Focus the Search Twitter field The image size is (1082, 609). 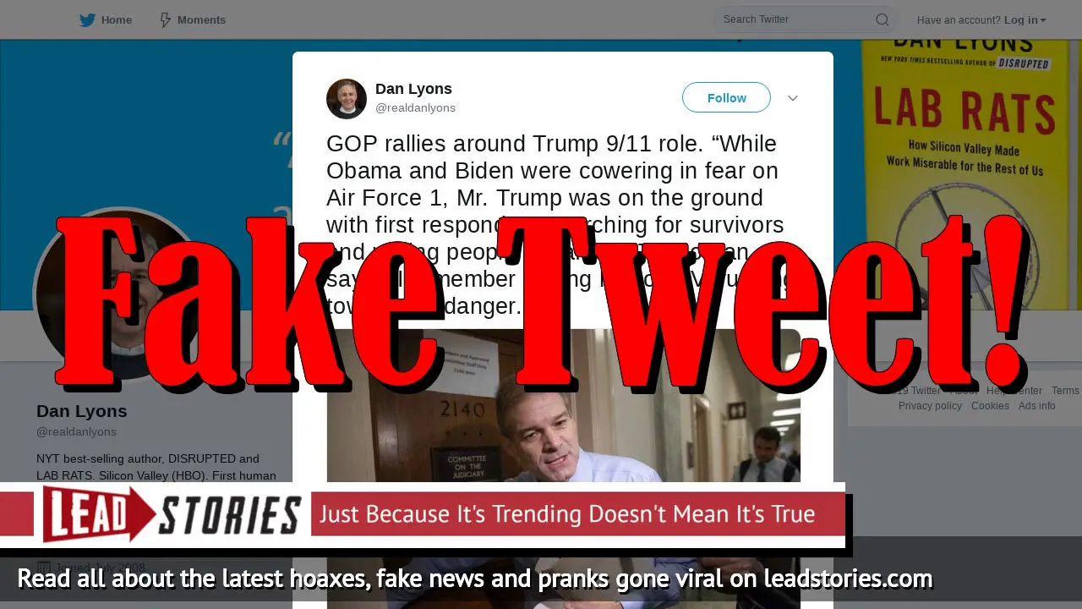pyautogui.click(x=805, y=19)
